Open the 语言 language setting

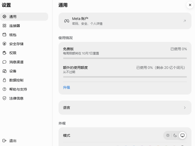[125, 108]
